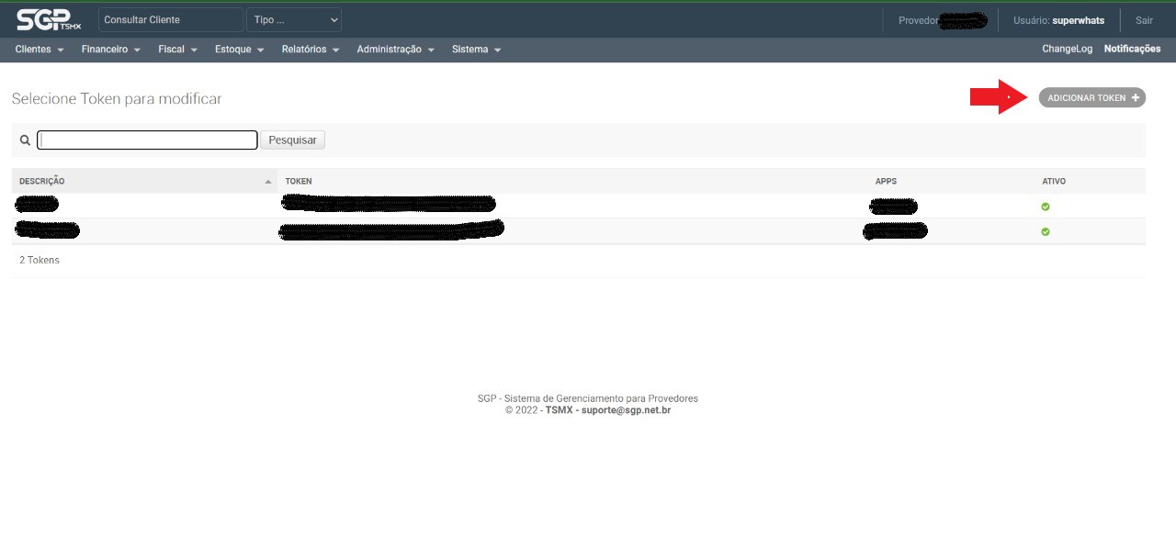Click the sort arrow in Descrição column
The height and width of the screenshot is (537, 1176).
point(268,182)
